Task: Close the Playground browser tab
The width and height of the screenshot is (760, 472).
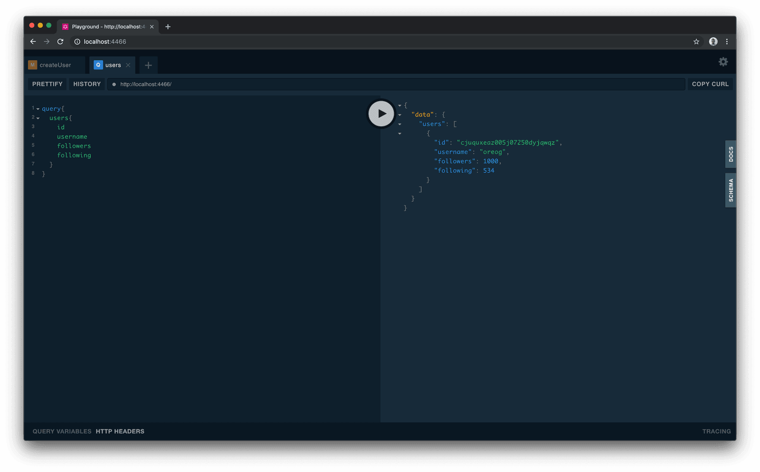Action: click(x=152, y=27)
